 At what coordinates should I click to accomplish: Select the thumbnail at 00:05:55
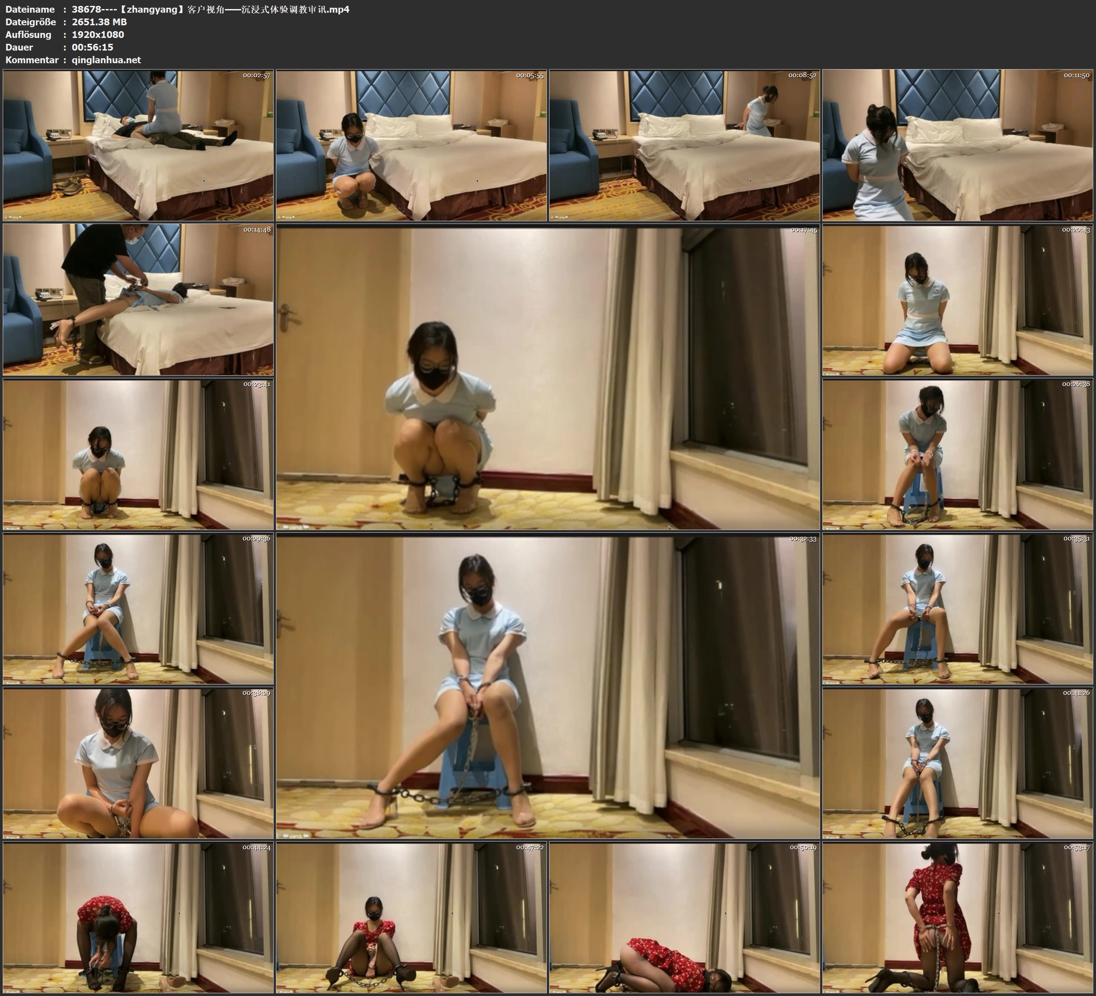click(411, 145)
